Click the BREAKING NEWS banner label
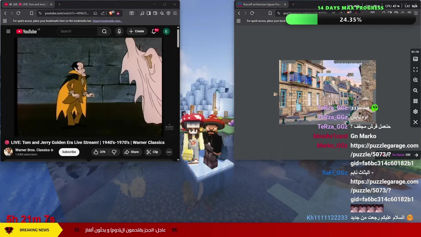 coord(34,230)
